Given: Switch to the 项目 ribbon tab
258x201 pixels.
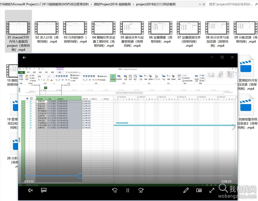Looking at the screenshot, I should click(x=46, y=72).
